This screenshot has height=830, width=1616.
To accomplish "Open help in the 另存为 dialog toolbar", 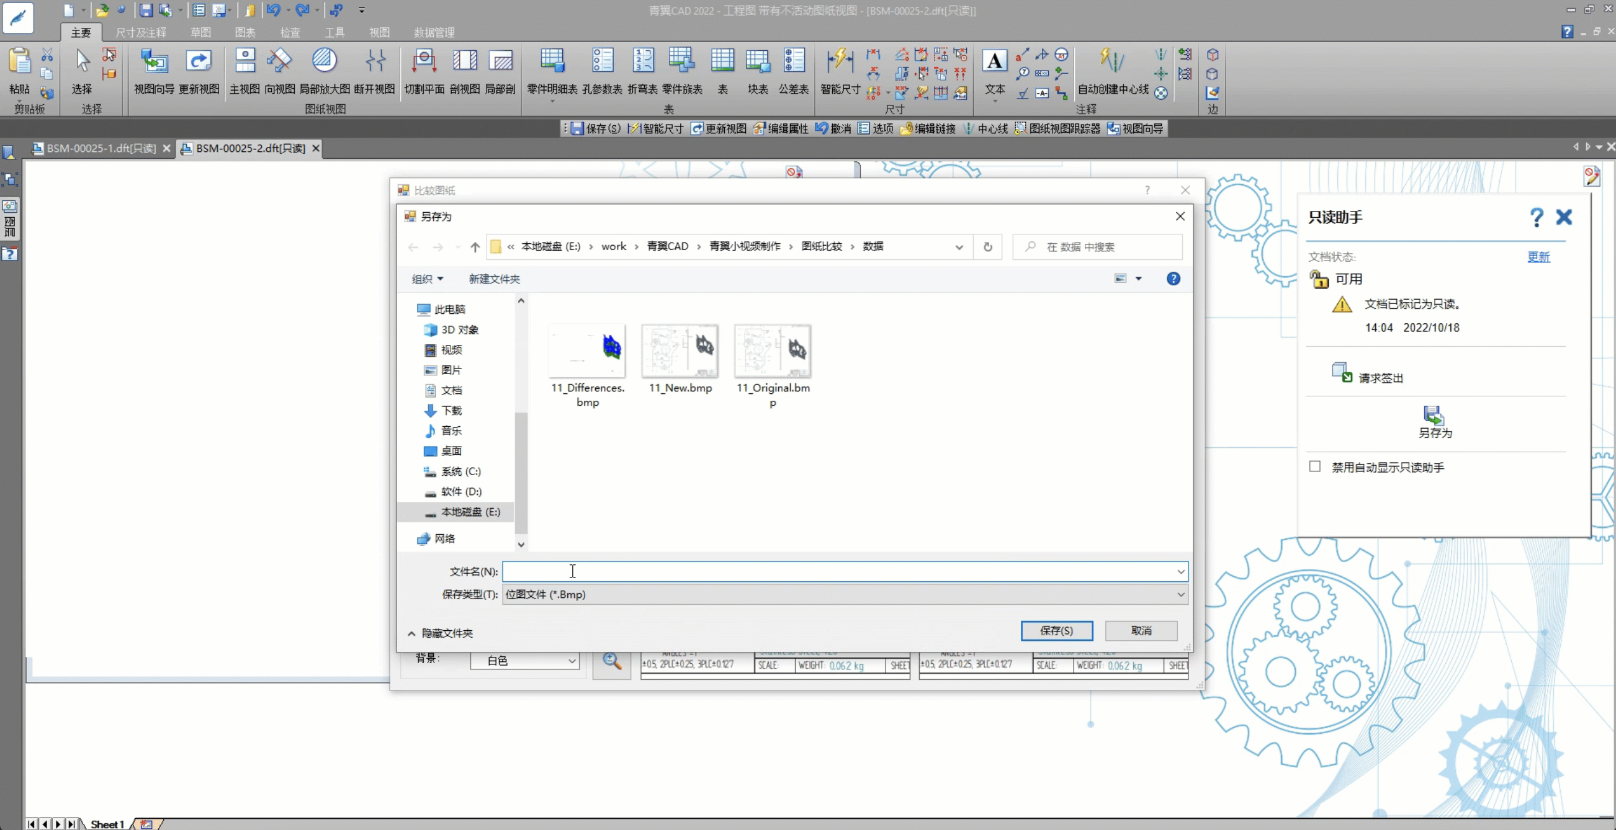I will tap(1173, 279).
